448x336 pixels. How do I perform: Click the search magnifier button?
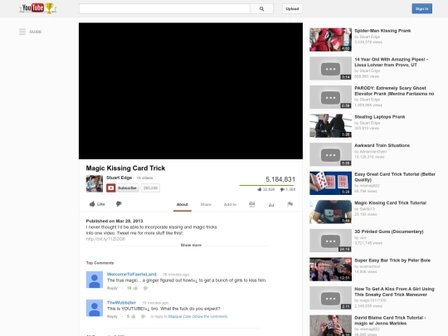(x=261, y=9)
